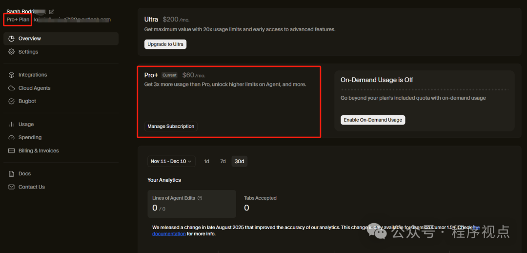Click the Contact Us envelope icon

(11, 187)
